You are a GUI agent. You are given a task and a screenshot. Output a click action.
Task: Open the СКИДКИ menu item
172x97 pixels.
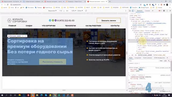29,26
